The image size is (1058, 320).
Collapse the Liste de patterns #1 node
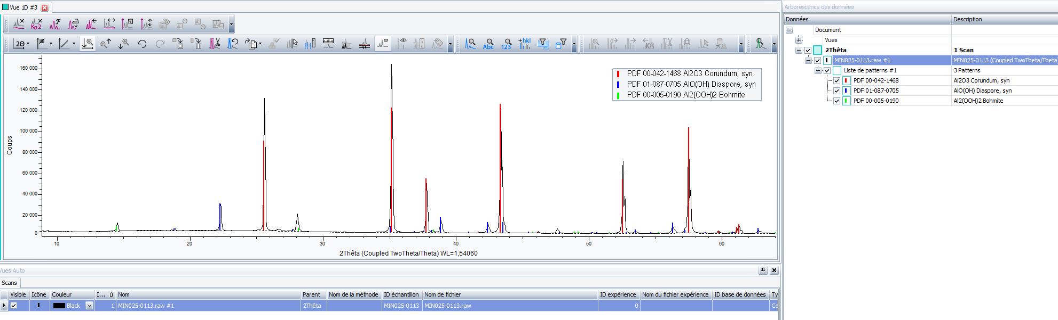[x=818, y=71]
